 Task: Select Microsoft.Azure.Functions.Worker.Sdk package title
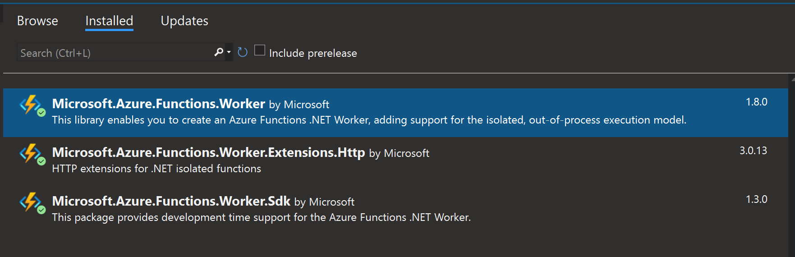click(x=171, y=201)
